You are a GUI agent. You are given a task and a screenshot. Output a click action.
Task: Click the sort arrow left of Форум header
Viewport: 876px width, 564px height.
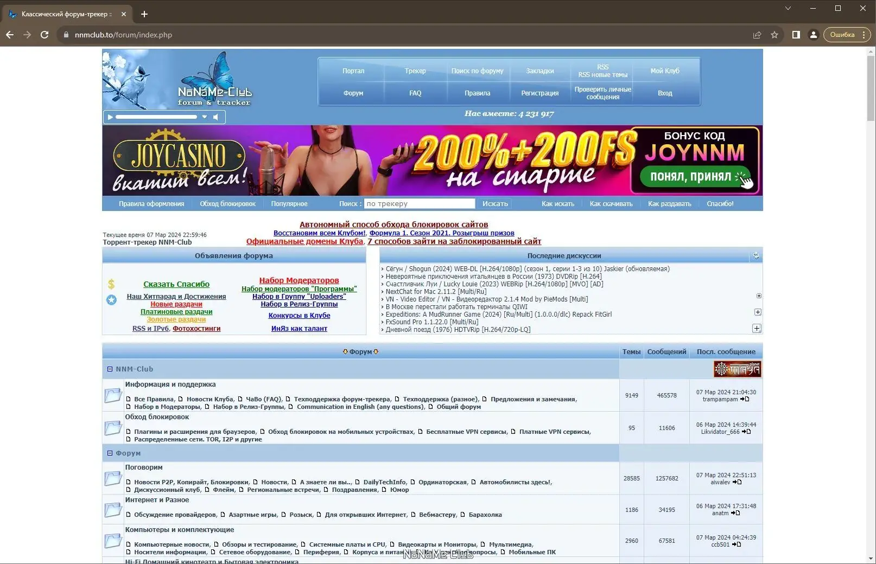345,351
